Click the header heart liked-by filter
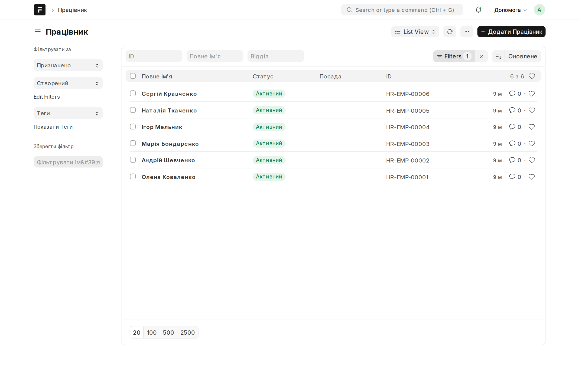 tap(532, 76)
